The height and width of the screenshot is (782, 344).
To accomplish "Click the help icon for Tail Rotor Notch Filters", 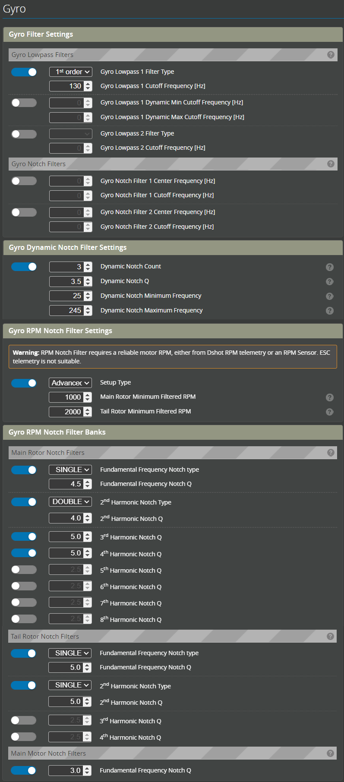I will pyautogui.click(x=331, y=636).
